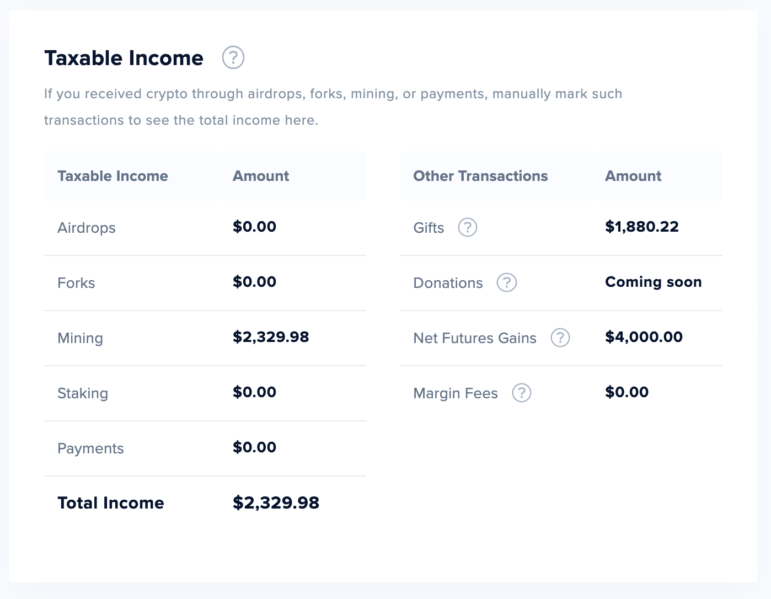Click the Margin Fees amount $0.00
The height and width of the screenshot is (599, 771).
coord(627,392)
